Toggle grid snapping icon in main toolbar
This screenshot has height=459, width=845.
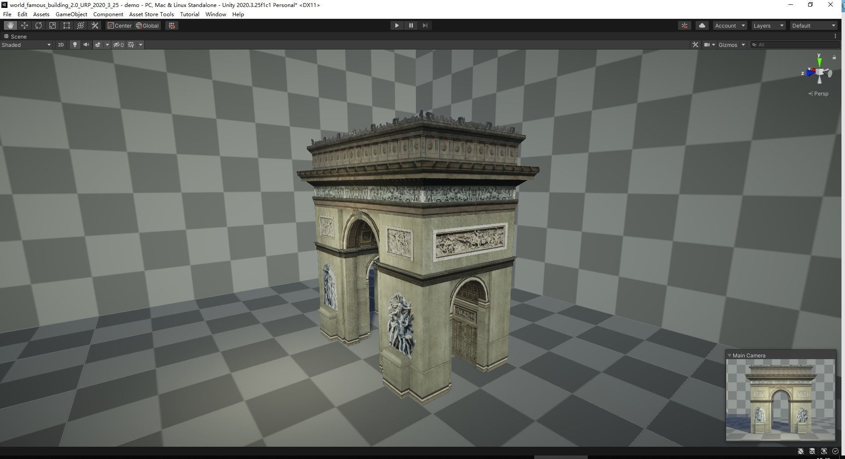[x=172, y=25]
